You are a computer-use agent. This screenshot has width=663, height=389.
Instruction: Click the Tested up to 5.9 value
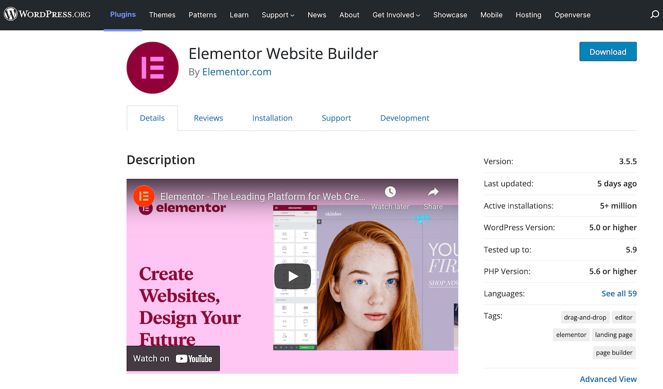[631, 250]
